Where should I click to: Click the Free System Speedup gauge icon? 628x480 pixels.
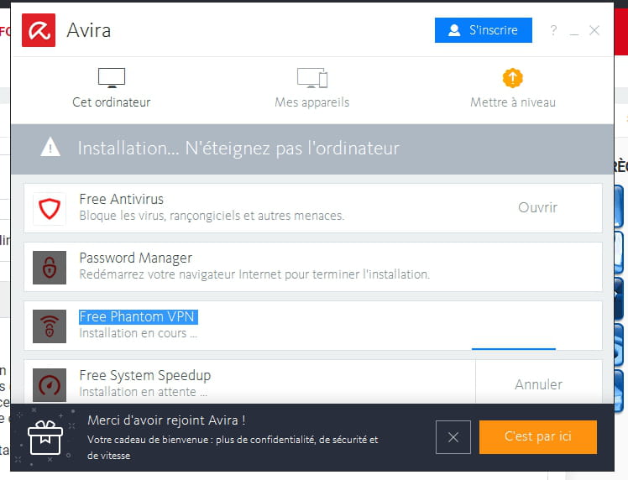(x=50, y=384)
